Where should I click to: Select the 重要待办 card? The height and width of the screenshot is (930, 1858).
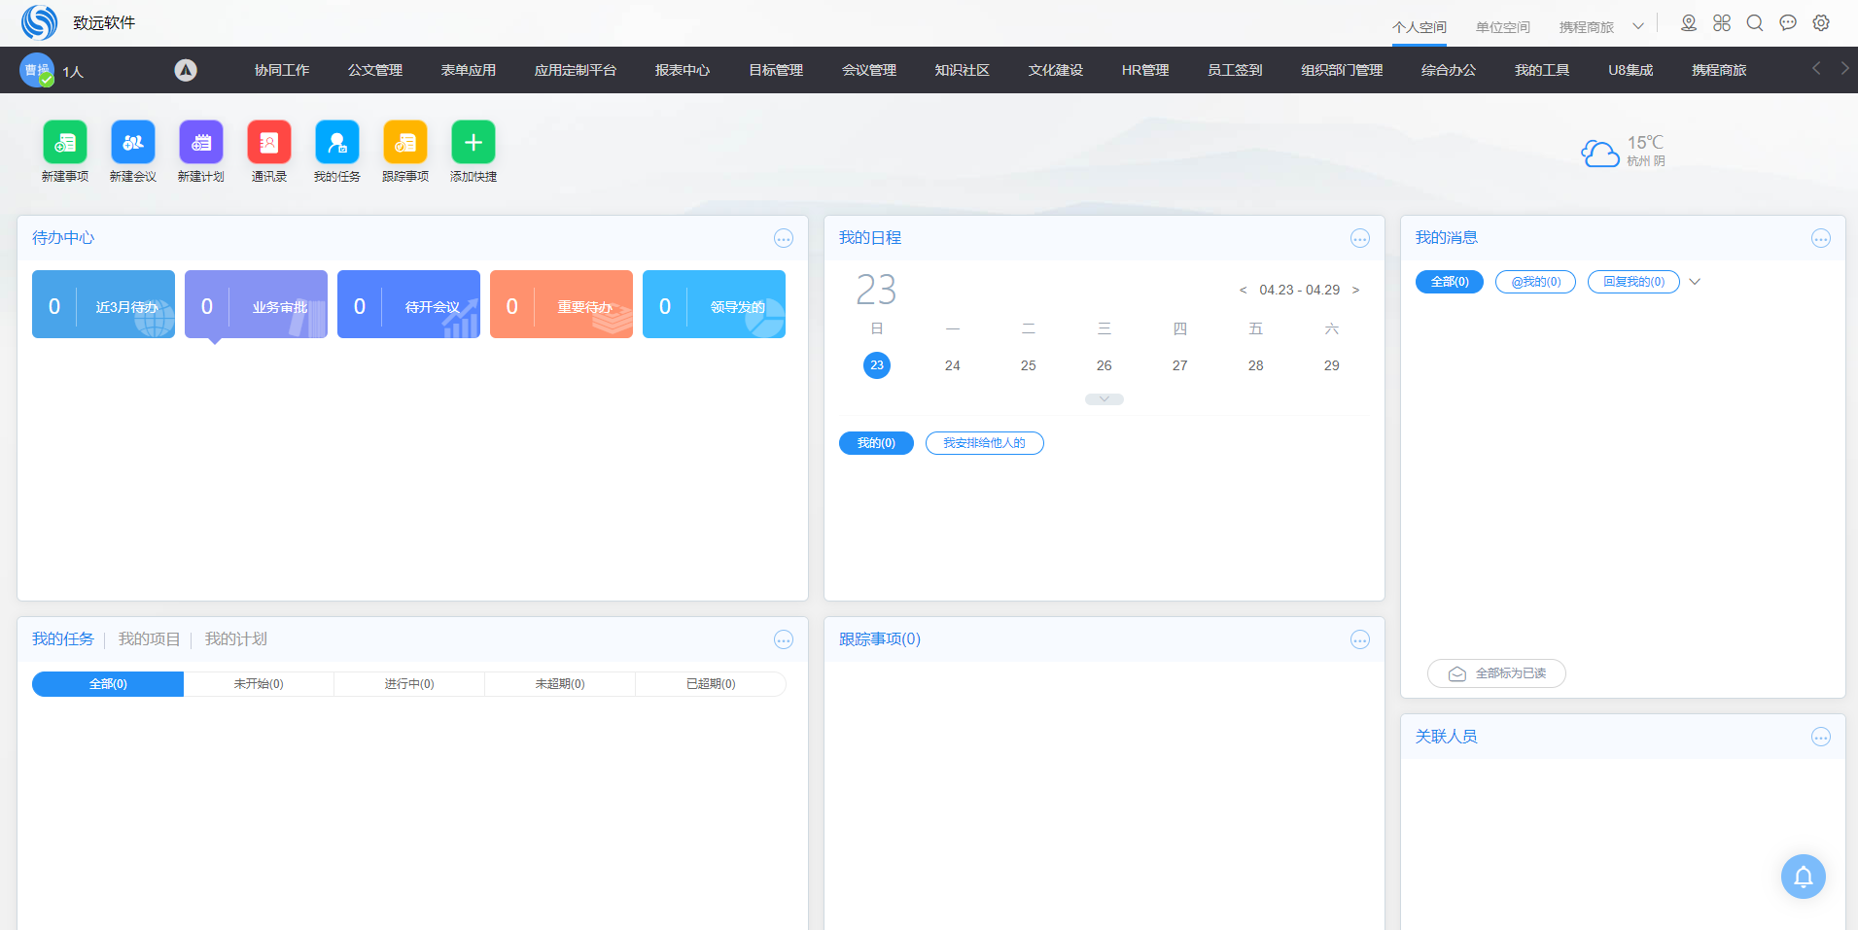pos(561,304)
